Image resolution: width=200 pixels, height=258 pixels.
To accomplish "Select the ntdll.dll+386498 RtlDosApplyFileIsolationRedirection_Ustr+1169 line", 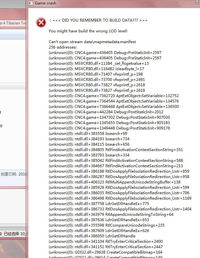I will [120, 198].
